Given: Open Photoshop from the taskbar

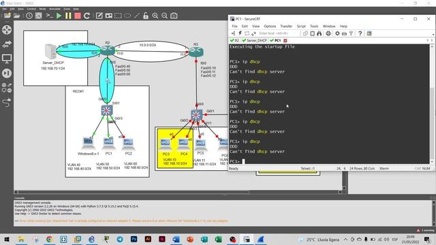Looking at the screenshot, I should 134,239.
